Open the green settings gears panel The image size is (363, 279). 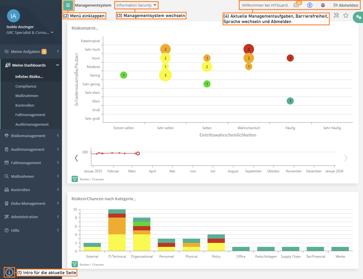358,17
